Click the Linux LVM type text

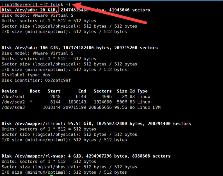click(149, 107)
